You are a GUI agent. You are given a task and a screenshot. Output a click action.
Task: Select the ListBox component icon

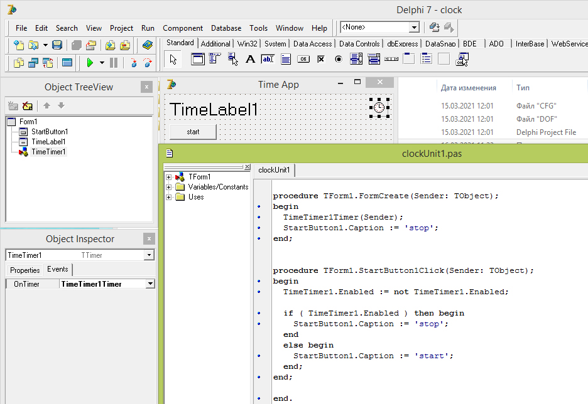(x=356, y=59)
